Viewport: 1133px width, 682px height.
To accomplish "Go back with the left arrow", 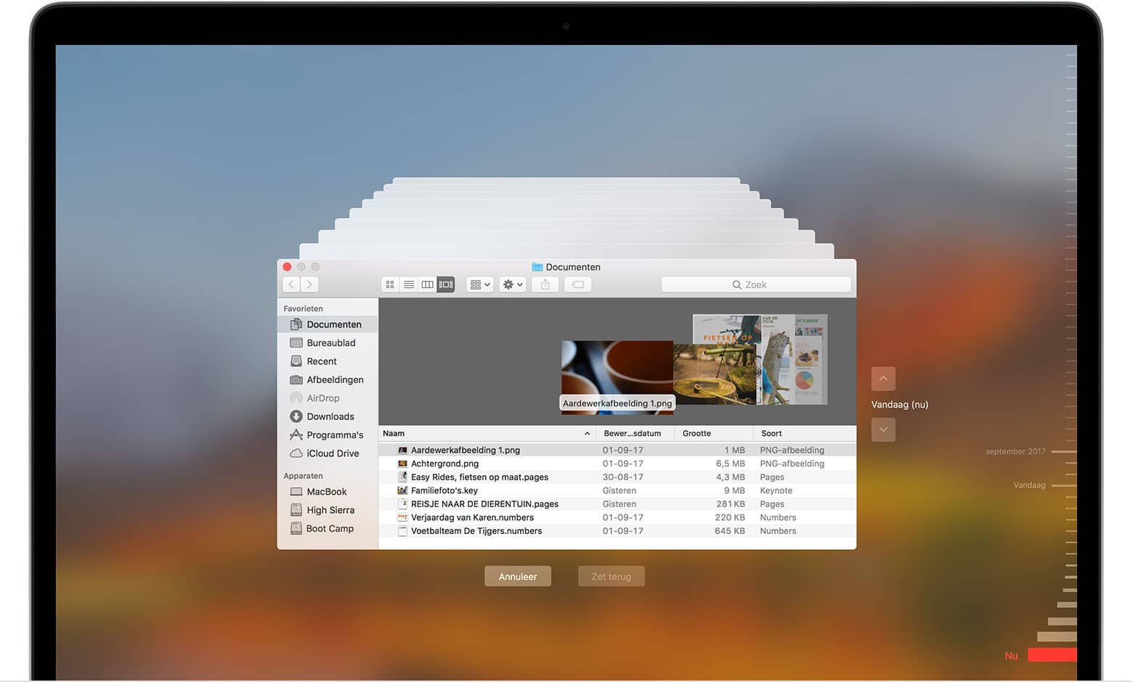I will point(291,285).
